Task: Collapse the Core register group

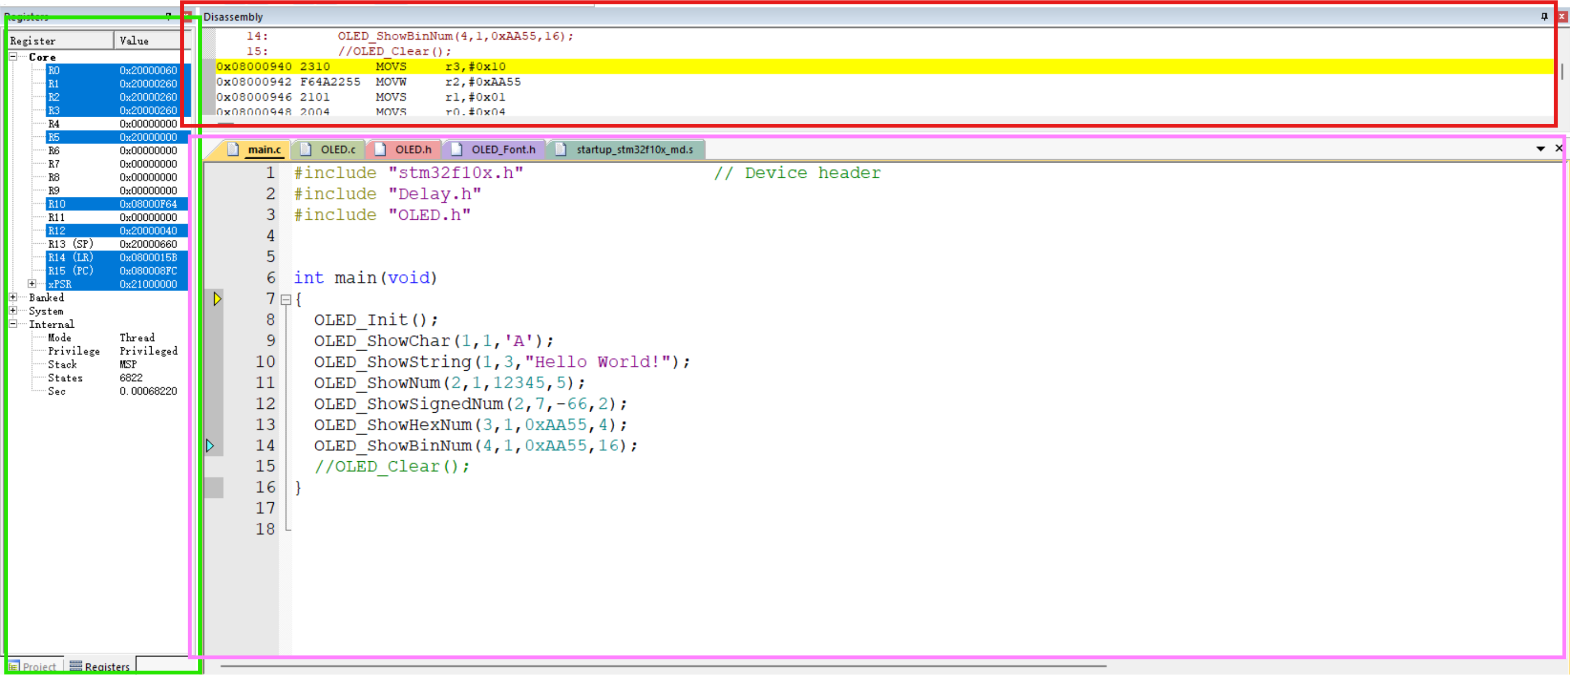Action: [13, 57]
